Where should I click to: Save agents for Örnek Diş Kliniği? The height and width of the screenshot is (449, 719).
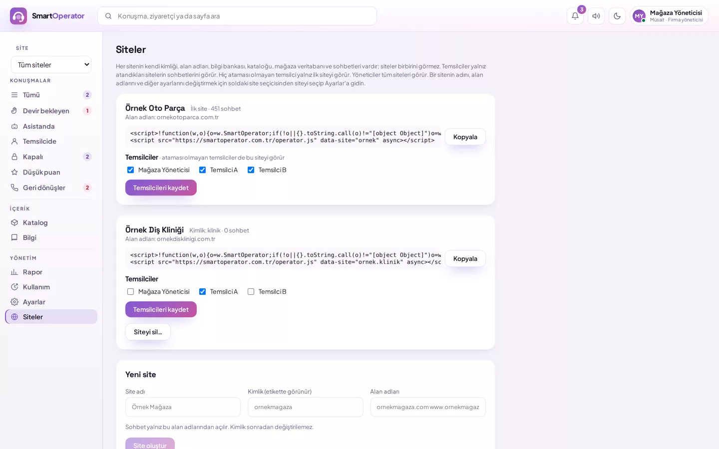(161, 309)
